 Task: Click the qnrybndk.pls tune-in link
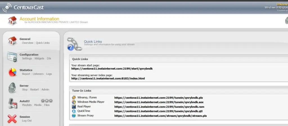159,98
